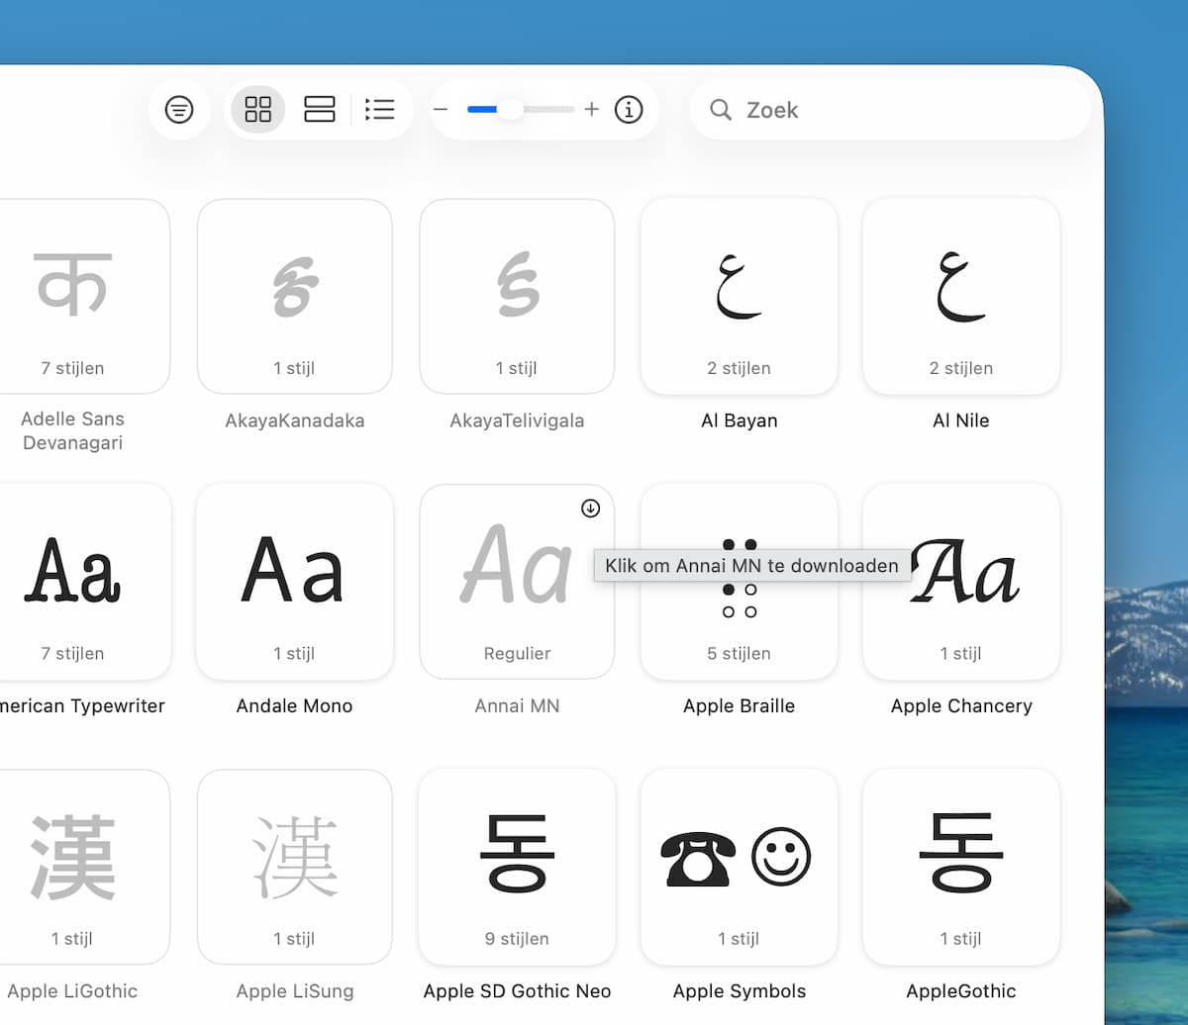Open the Andale Mono font preview
This screenshot has width=1188, height=1025.
(294, 582)
